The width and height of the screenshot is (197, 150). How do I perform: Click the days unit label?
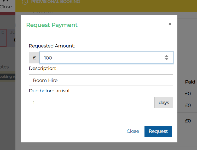coord(164,103)
